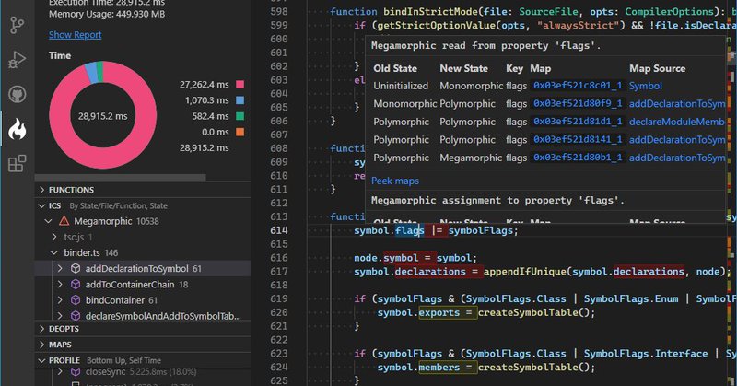Image resolution: width=737 pixels, height=386 pixels.
Task: Collapse the ICS section
Action: click(x=41, y=205)
